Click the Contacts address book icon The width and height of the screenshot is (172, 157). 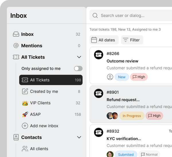click(x=16, y=137)
